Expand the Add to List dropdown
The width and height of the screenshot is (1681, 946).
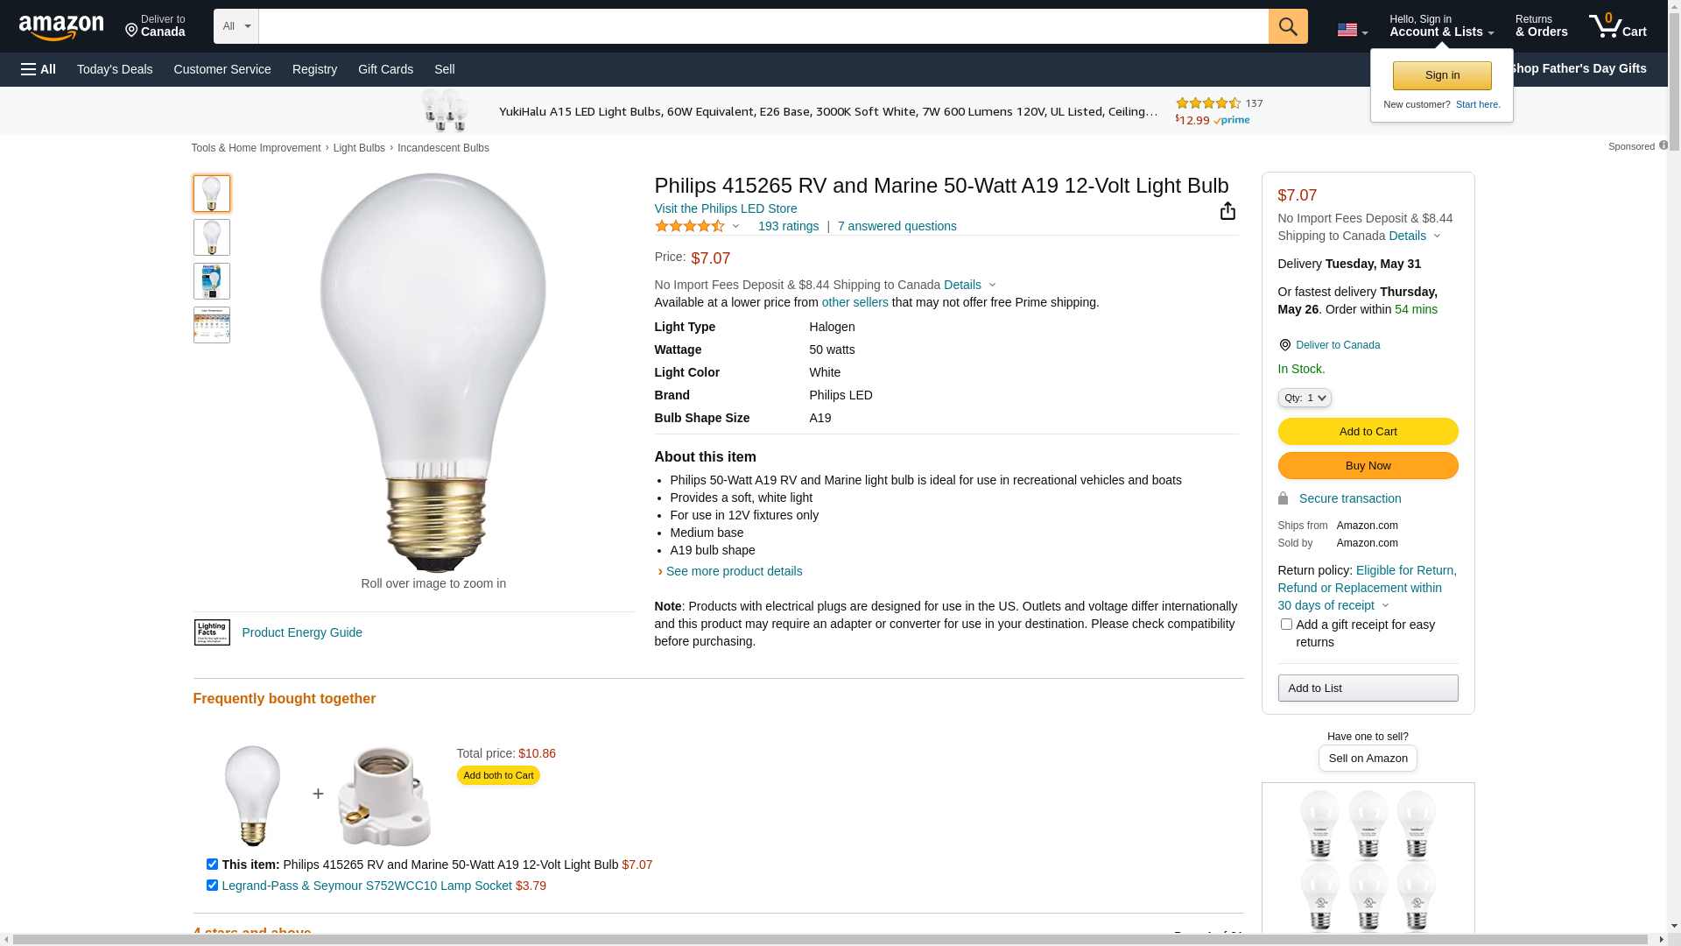click(x=1368, y=688)
